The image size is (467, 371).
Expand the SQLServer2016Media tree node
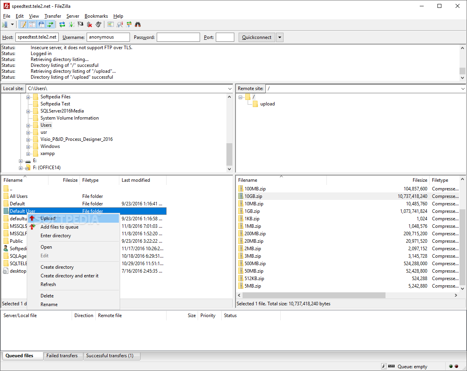pos(28,111)
